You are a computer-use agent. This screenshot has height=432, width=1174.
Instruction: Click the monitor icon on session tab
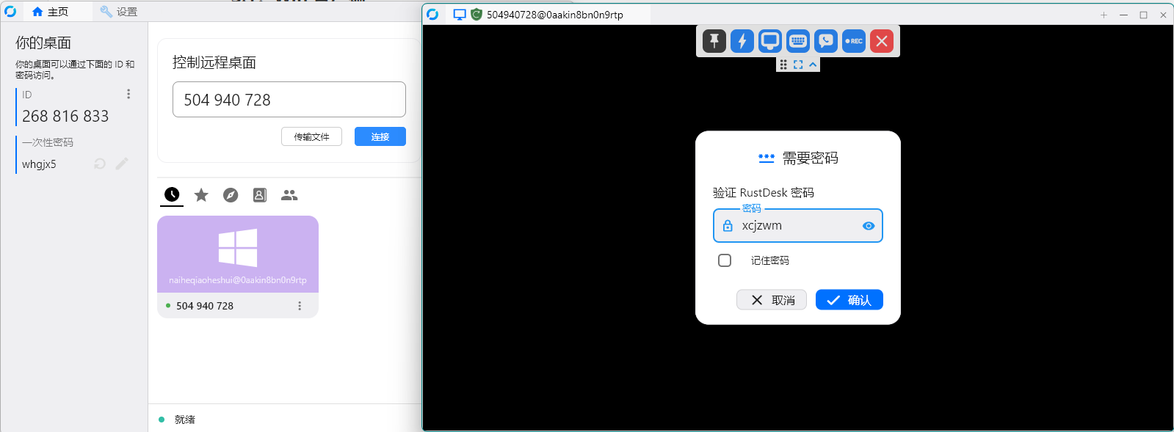point(460,14)
